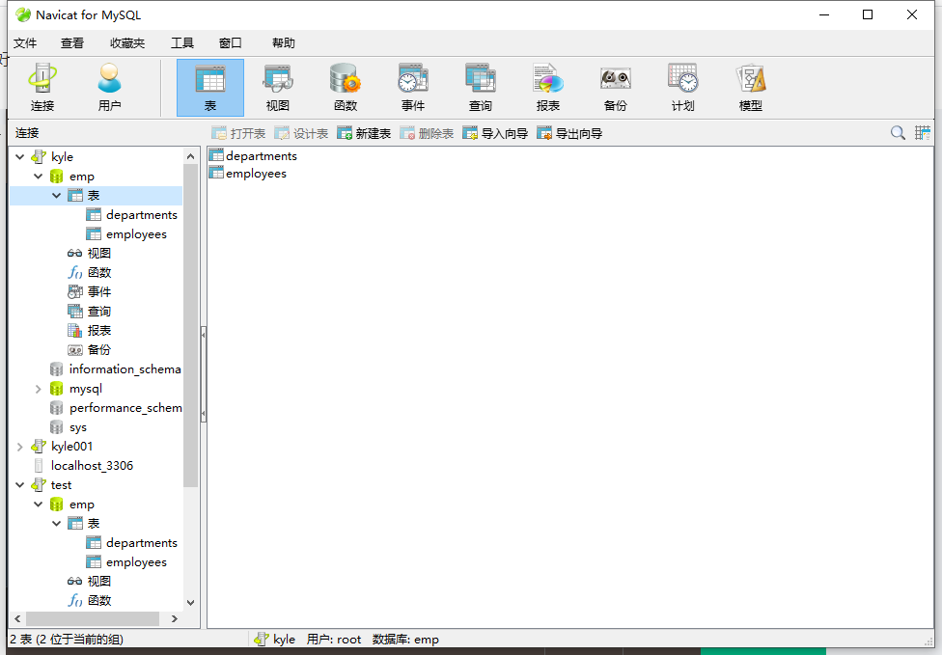Image resolution: width=942 pixels, height=655 pixels.
Task: Click the tree's scroll left arrow
Action: click(x=17, y=618)
